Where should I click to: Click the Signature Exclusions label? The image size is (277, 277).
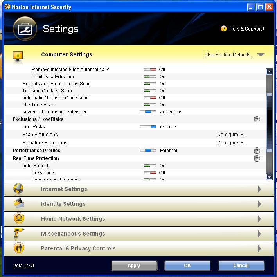45,143
